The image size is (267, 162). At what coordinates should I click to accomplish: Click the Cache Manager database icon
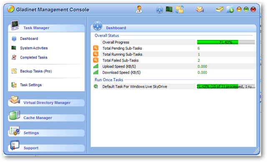coord(15,115)
